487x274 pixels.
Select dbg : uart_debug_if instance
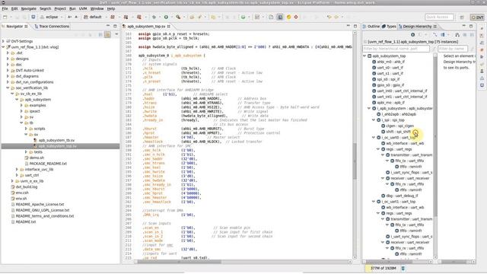coord(402,196)
